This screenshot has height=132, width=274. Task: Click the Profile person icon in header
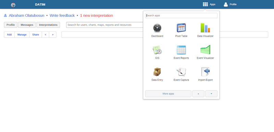[226, 4]
